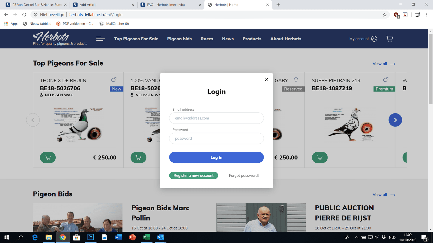Open the hamburger menu icon beside logo
Image resolution: width=433 pixels, height=243 pixels.
(101, 39)
